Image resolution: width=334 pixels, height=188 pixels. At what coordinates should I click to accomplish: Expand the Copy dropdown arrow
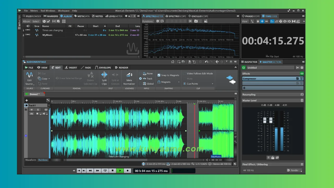pyautogui.click(x=49, y=79)
